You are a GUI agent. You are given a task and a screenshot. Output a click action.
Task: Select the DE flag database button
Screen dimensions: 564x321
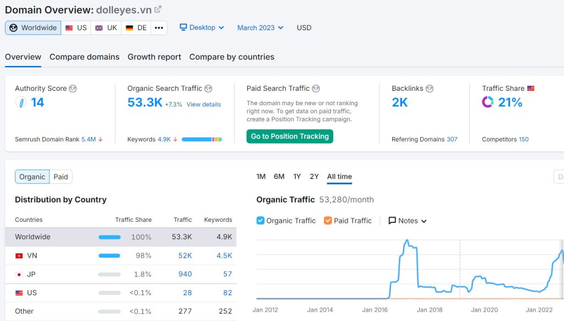137,28
